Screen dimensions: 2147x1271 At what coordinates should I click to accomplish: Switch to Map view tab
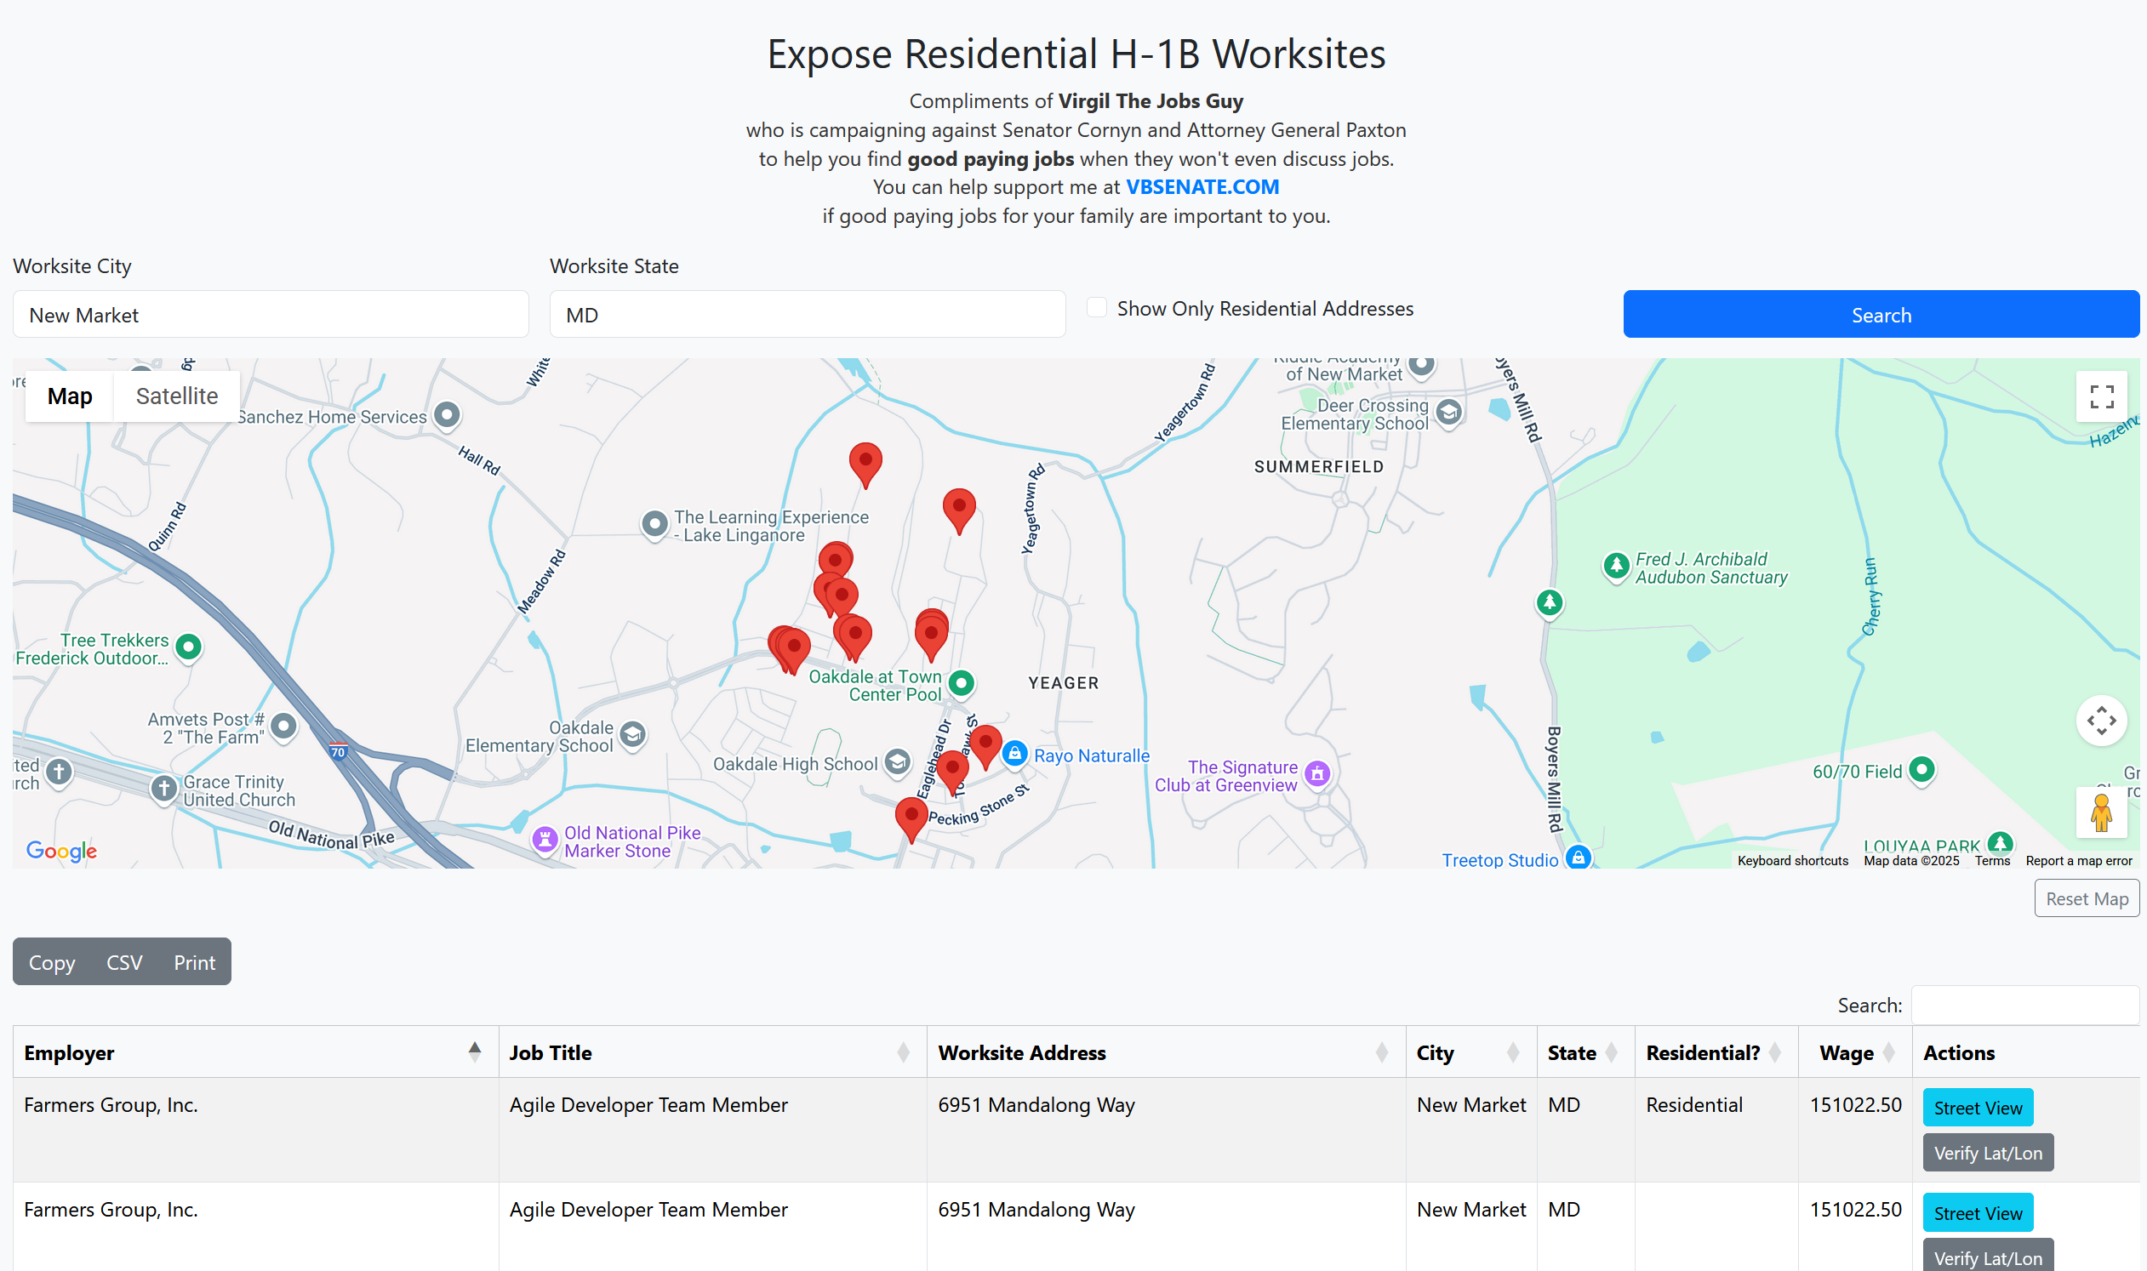point(70,396)
